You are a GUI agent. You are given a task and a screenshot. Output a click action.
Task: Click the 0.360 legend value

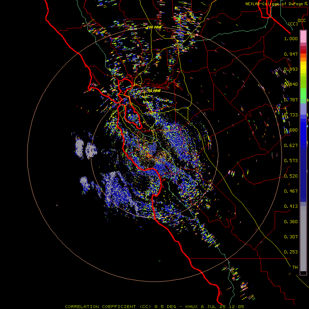(x=291, y=221)
